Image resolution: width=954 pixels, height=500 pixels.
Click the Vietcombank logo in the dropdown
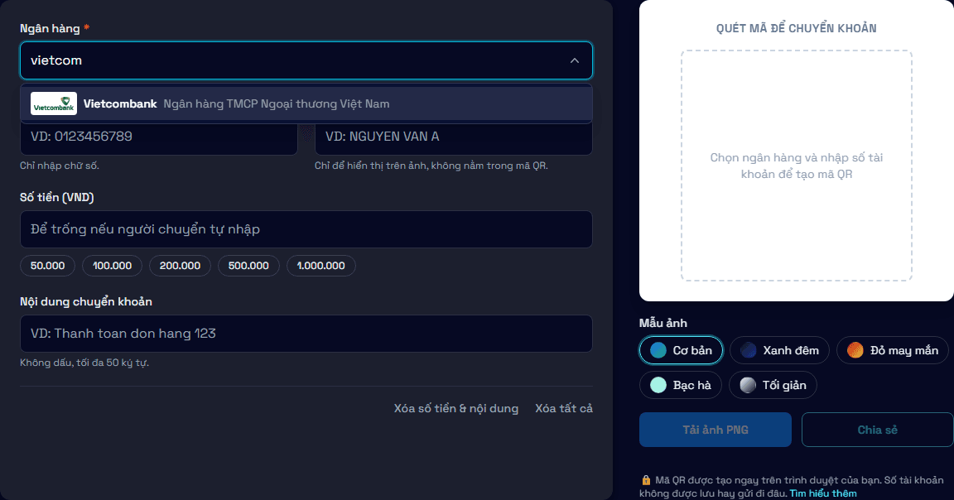(54, 103)
